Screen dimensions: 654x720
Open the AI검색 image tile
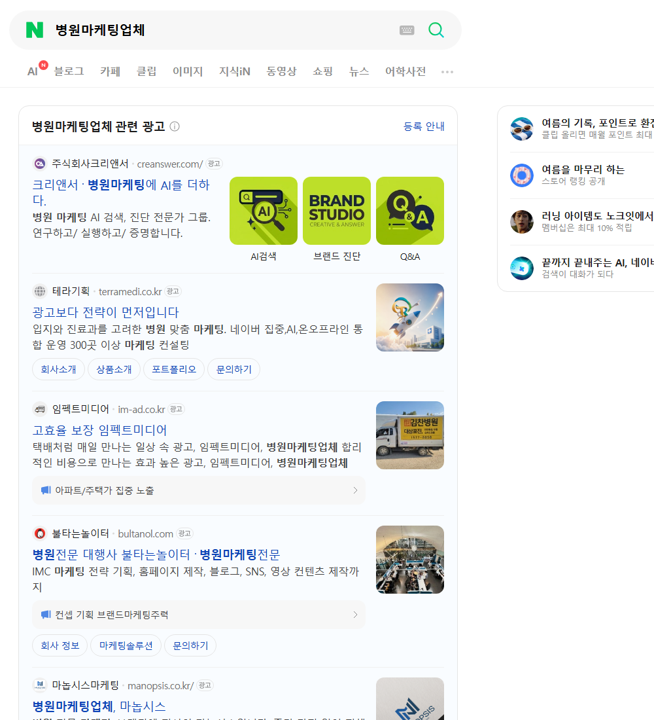pyautogui.click(x=264, y=211)
